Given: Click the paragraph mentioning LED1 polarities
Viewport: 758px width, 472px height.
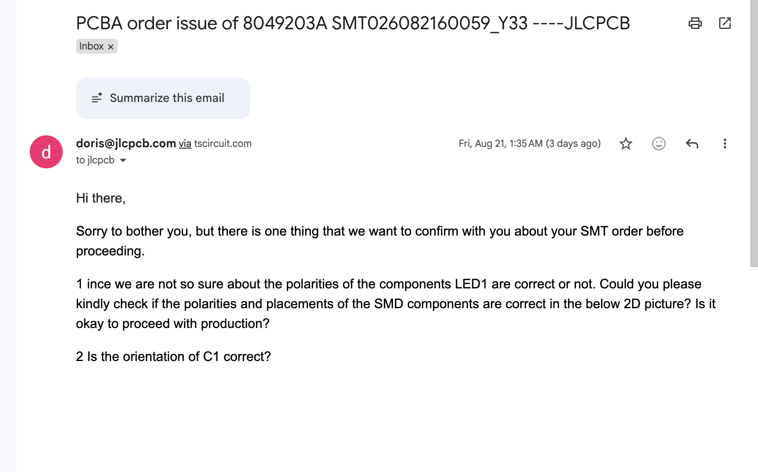Looking at the screenshot, I should [x=396, y=304].
